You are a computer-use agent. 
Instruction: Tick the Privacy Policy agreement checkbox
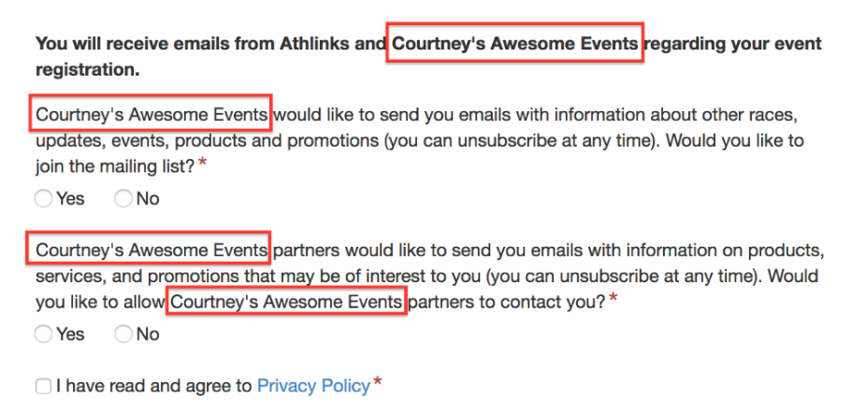click(43, 386)
